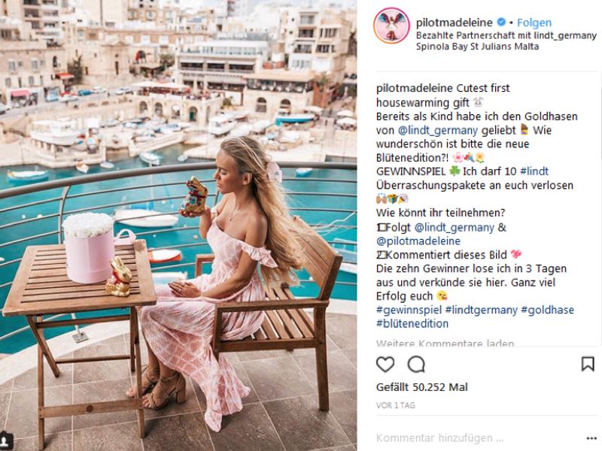
Task: Open comments via speech bubble icon
Action: click(x=416, y=365)
